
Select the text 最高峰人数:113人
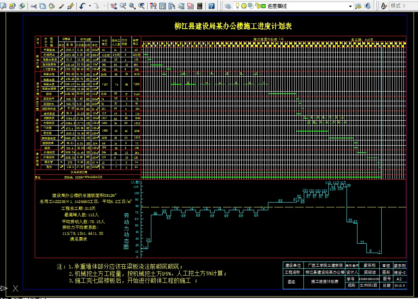(x=81, y=215)
